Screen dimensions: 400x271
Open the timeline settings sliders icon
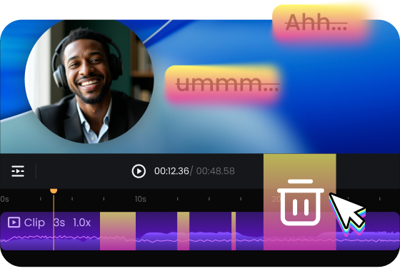pyautogui.click(x=18, y=171)
